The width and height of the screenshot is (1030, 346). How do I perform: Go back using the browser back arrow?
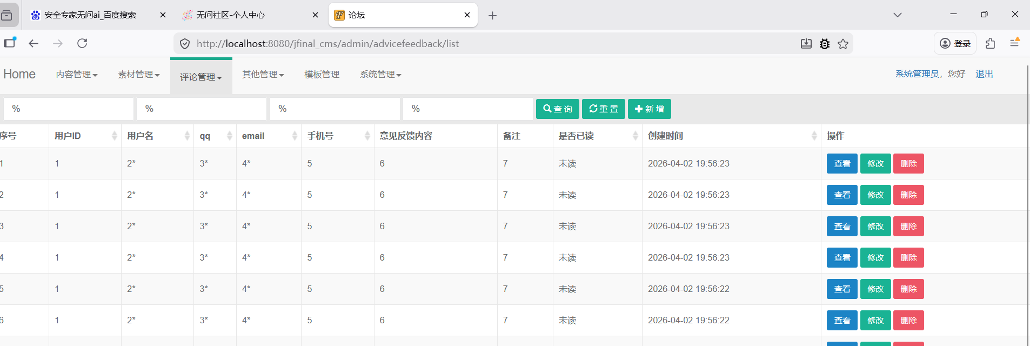click(x=34, y=43)
